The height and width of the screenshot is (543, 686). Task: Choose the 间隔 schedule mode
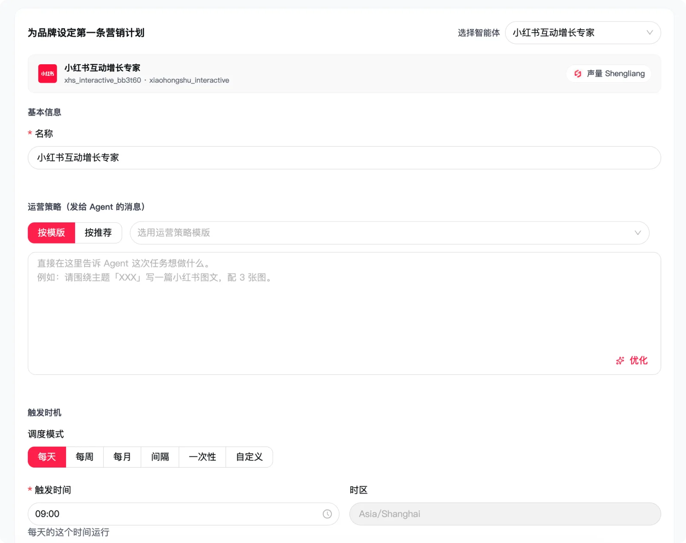tap(160, 457)
